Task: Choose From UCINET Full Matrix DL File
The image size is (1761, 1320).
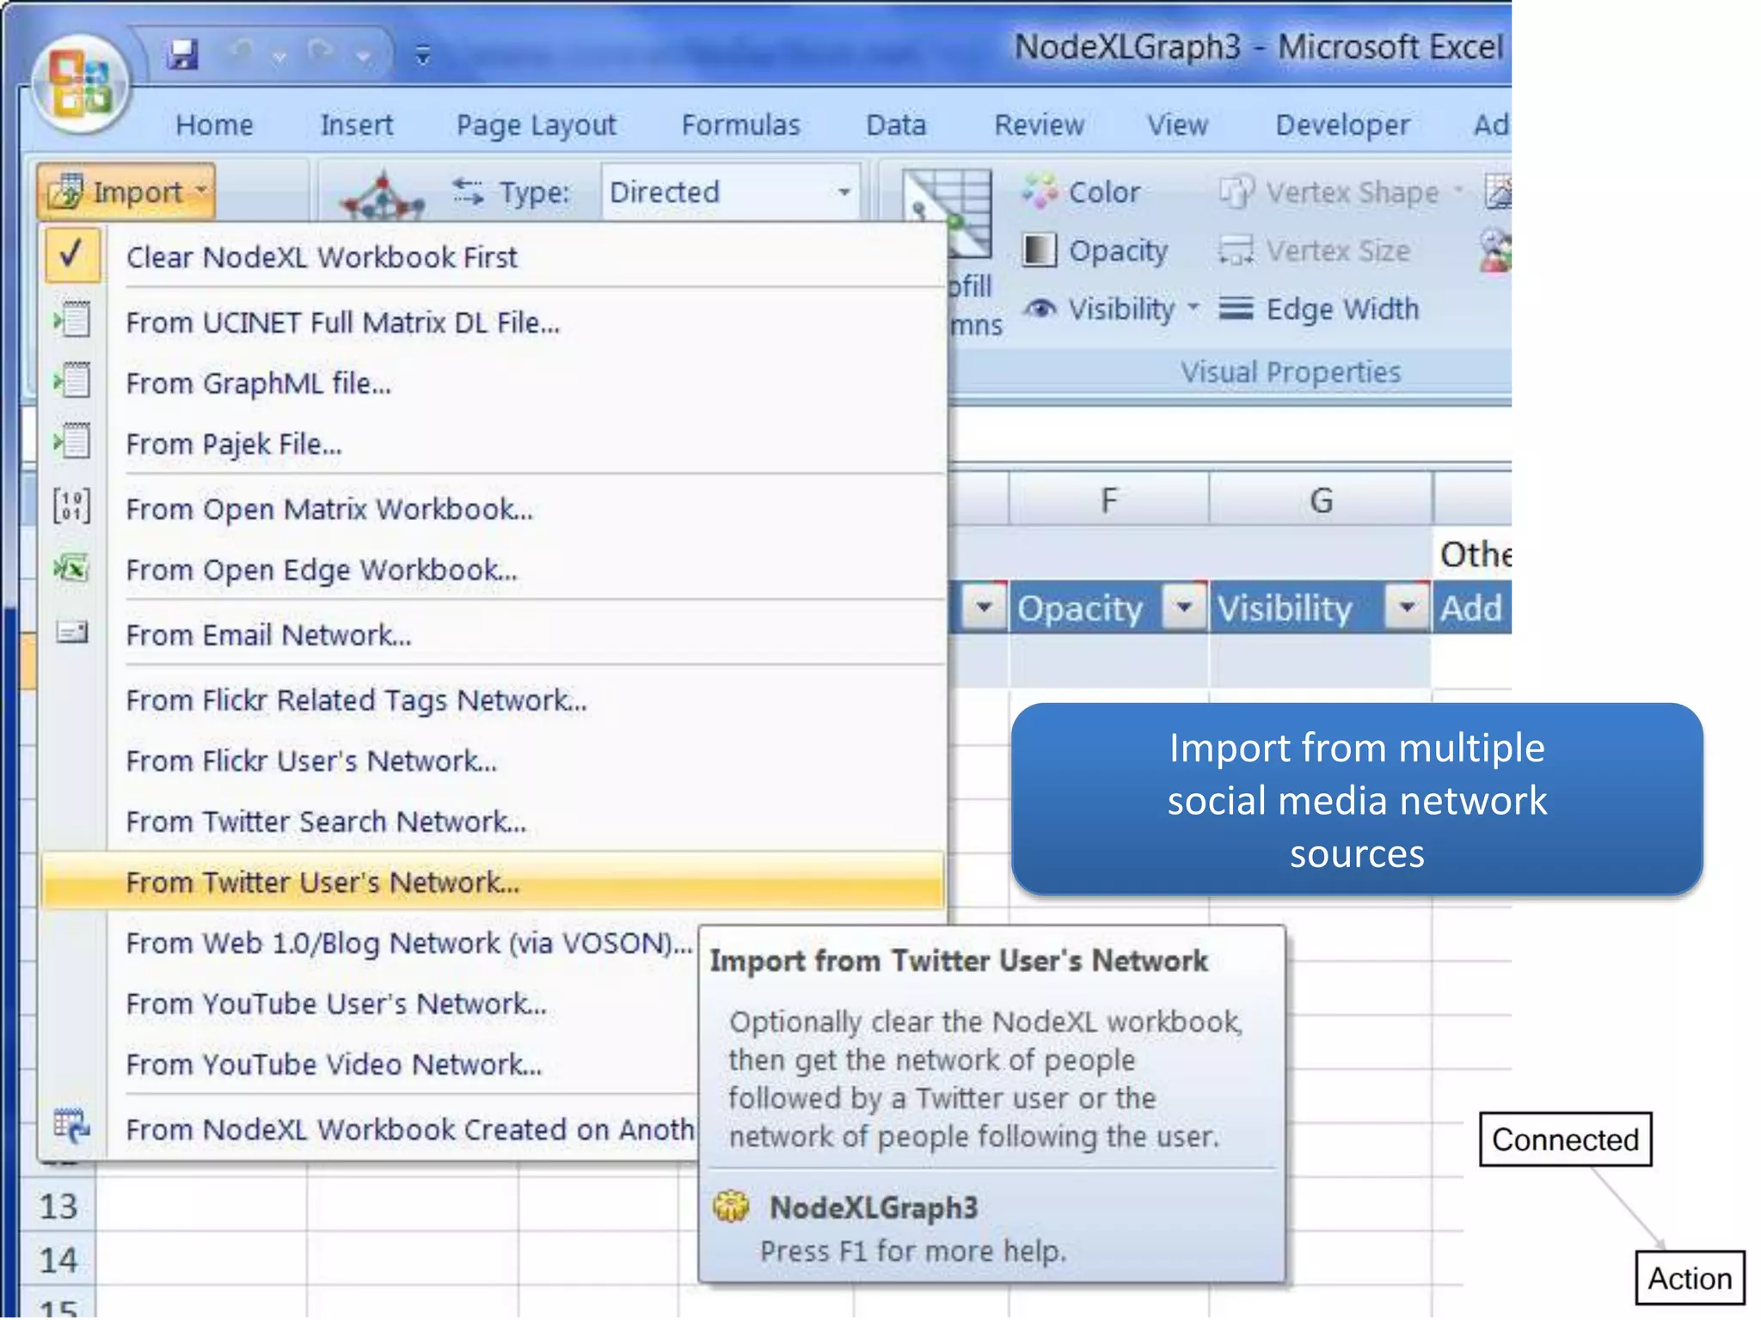Action: click(x=494, y=323)
